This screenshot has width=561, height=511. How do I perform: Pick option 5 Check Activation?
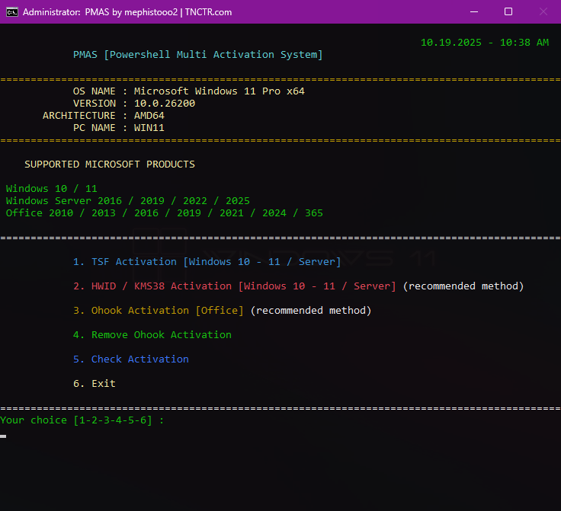(131, 359)
